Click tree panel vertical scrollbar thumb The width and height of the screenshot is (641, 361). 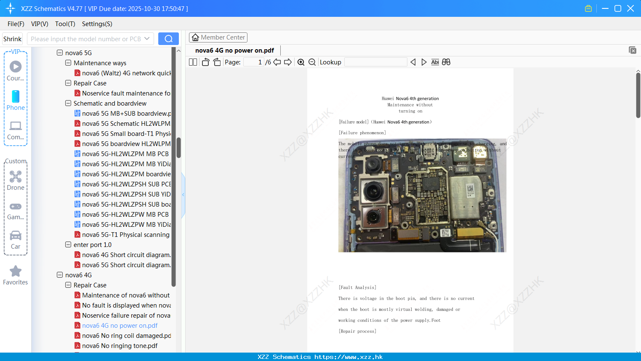coord(178,147)
